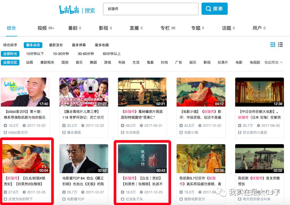The height and width of the screenshot is (205, 290).
Task: Select 全部分区 category filter
Action: pos(10,63)
